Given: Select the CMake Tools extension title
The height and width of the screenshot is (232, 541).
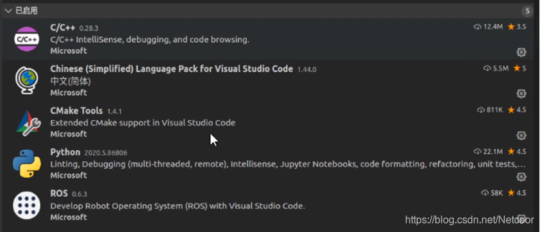Looking at the screenshot, I should pos(76,111).
